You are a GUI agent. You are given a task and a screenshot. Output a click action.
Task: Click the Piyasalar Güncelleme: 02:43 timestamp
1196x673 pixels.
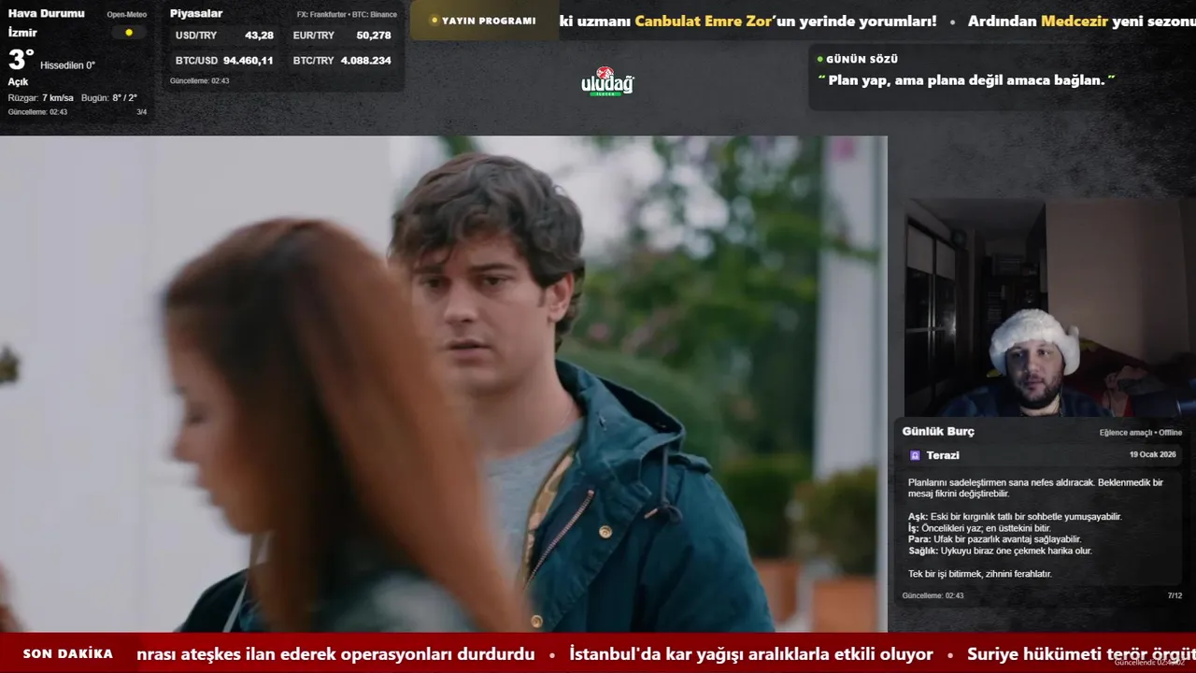click(200, 81)
